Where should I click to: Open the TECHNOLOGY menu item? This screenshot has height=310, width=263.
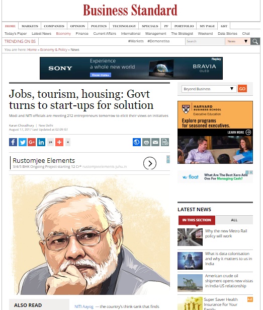point(124,26)
